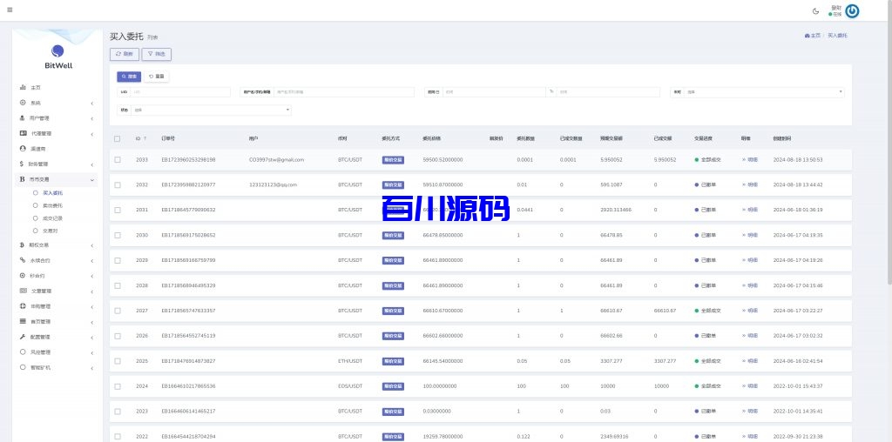Expand the 智能矿机 sidebar menu
892x442 pixels.
coord(57,367)
